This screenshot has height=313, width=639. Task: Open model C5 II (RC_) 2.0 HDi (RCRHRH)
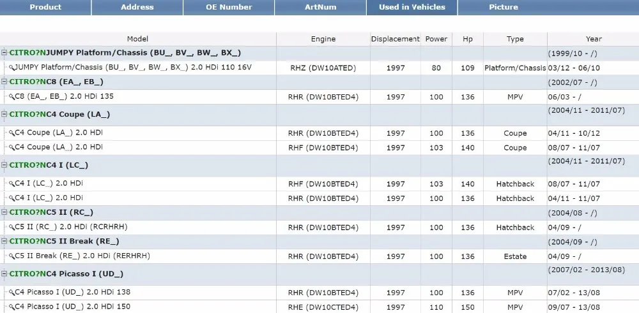(x=71, y=227)
